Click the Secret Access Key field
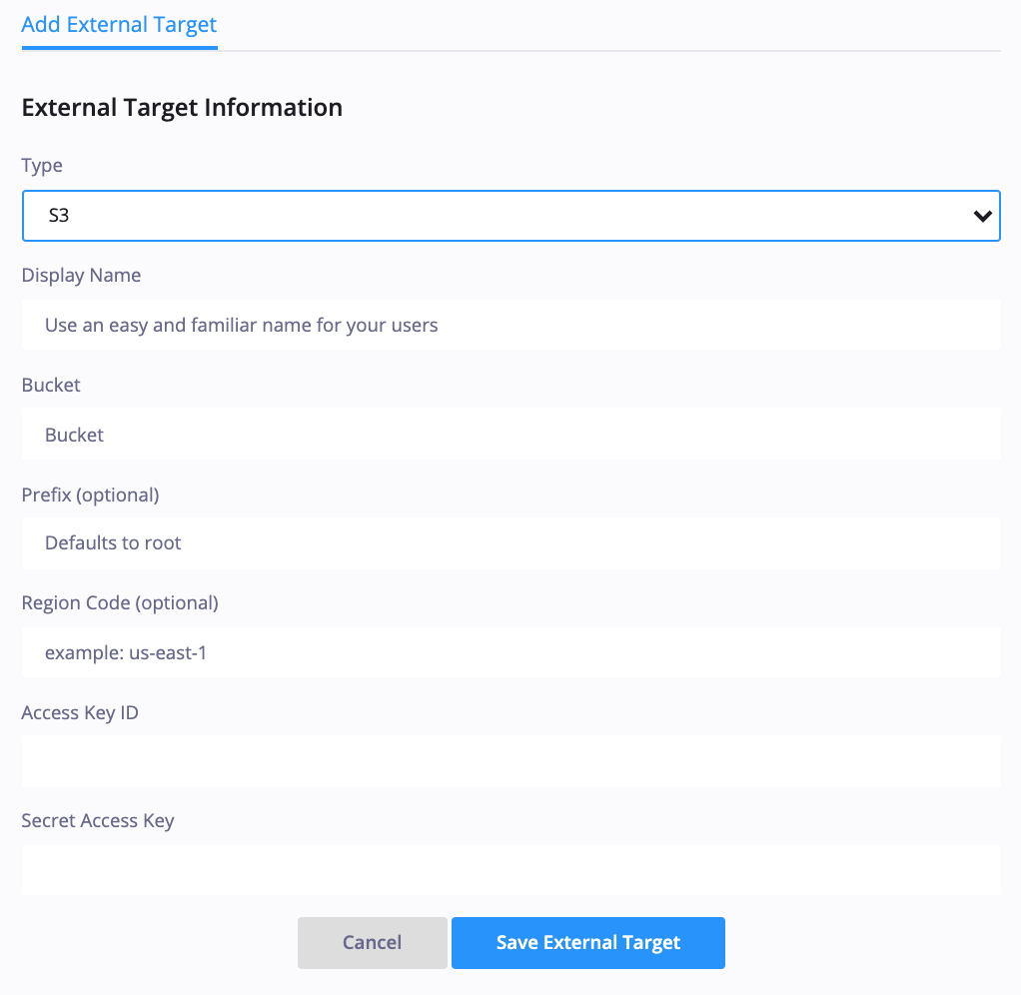The width and height of the screenshot is (1021, 995). [511, 871]
